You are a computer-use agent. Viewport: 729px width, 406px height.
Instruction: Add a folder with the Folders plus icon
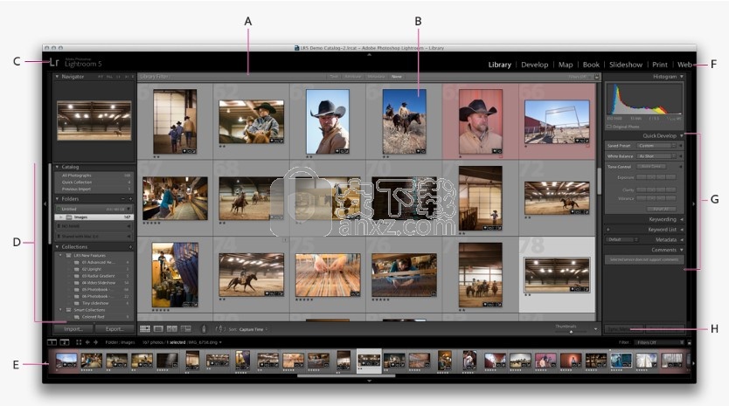click(130, 199)
